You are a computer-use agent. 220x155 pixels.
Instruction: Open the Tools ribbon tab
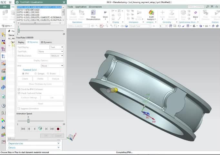70,6
